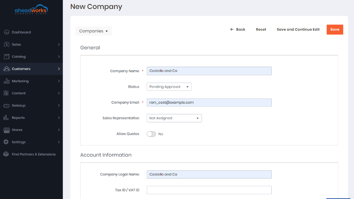Screen dimensions: 354x199
Task: Click the General section heading
Action: click(90, 48)
